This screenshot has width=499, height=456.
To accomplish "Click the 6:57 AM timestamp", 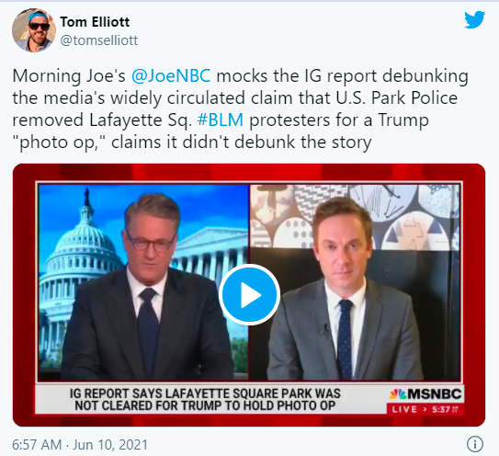I will 37,445.
